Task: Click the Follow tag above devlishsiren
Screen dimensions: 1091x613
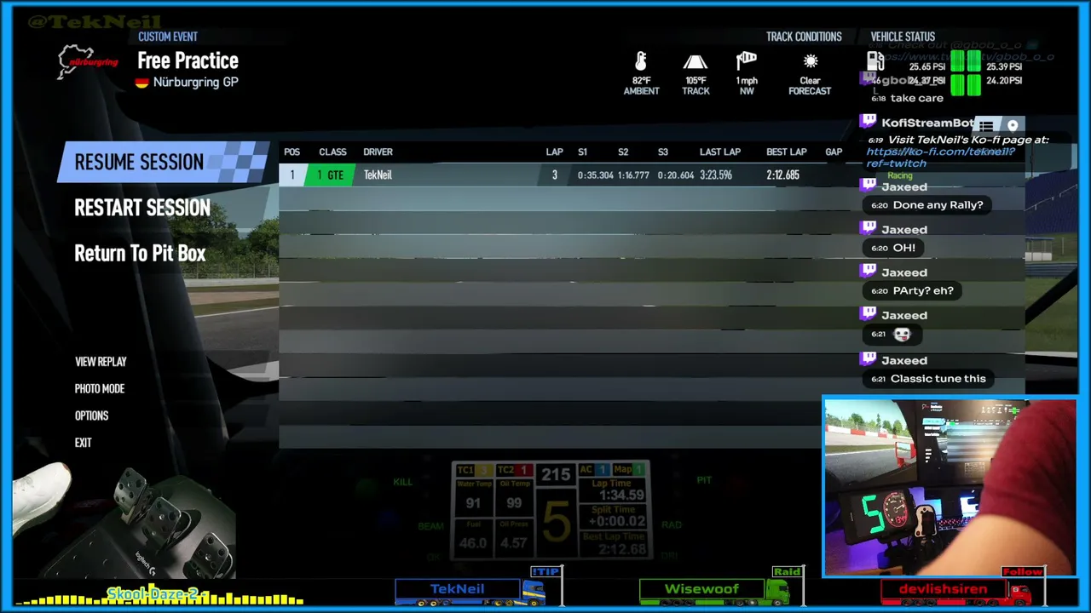Action: pos(1023,571)
